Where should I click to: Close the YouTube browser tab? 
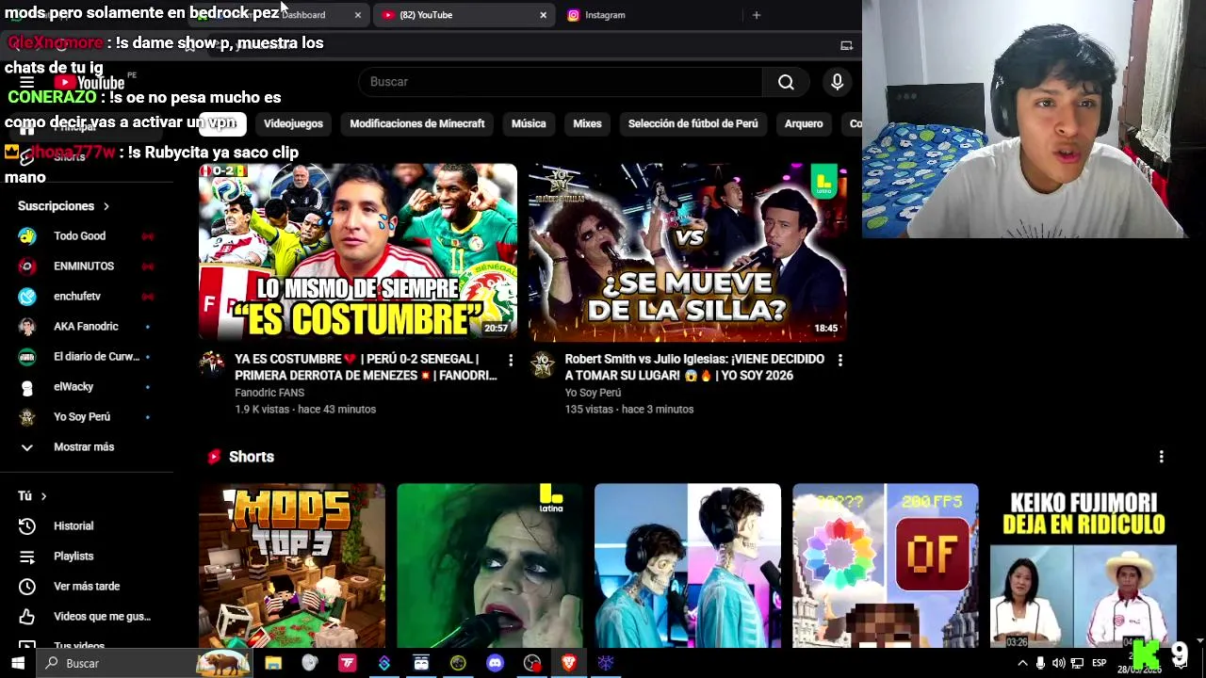[x=543, y=15]
